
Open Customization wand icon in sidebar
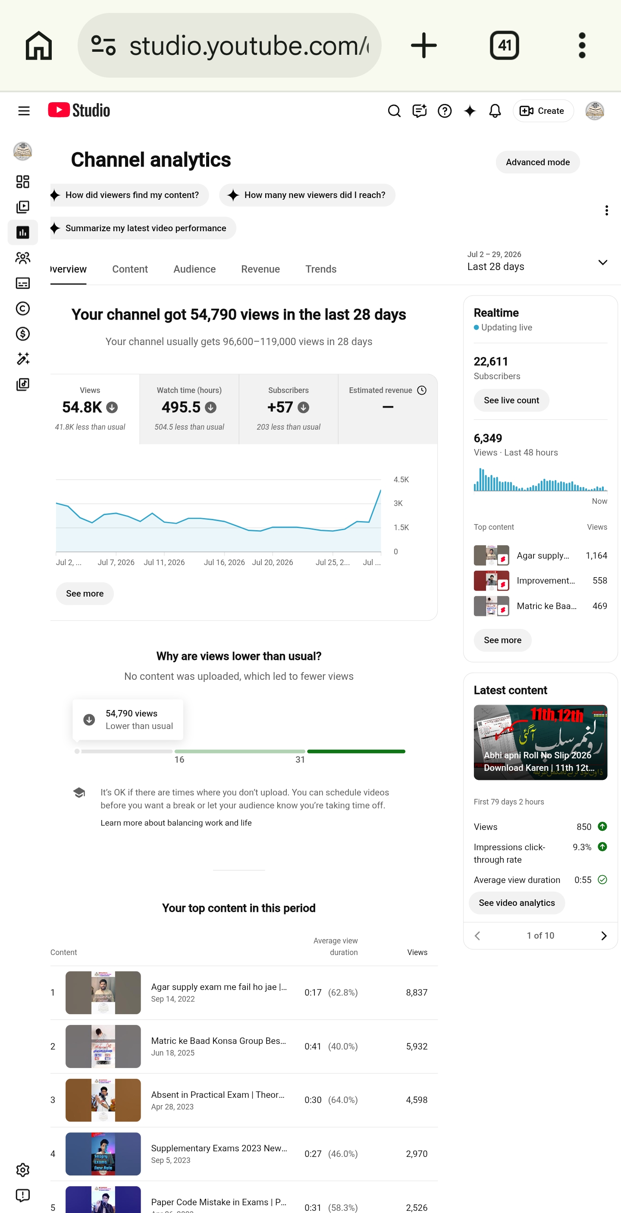pos(22,359)
